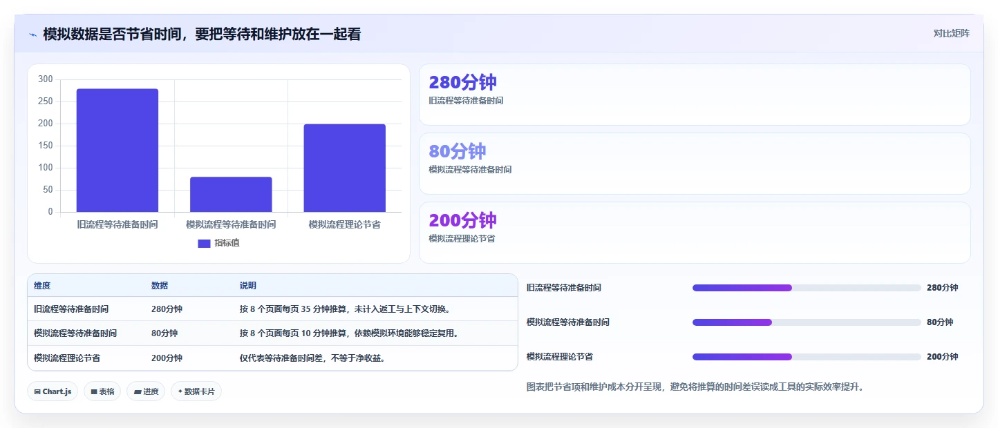The width and height of the screenshot is (998, 428).
Task: Click the progress row label 模拟流程等待准备时间
Action: point(568,322)
